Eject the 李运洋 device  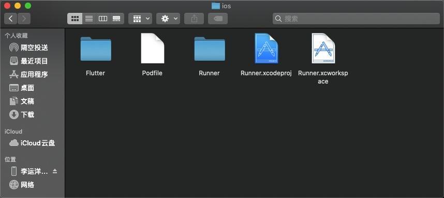click(55, 171)
